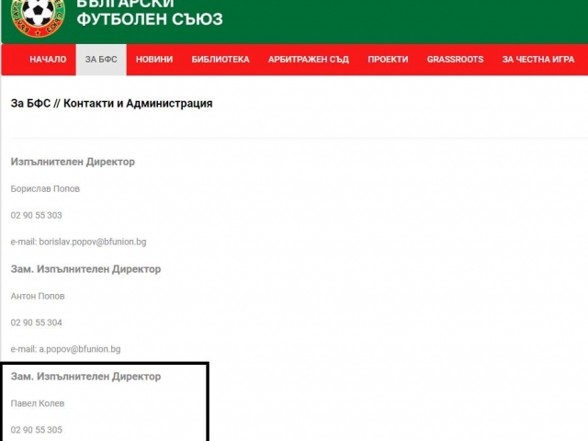Viewport: 588px width, 441px height.
Task: Open the ЗА ЧЕСТНА ИГРА page
Action: [537, 59]
